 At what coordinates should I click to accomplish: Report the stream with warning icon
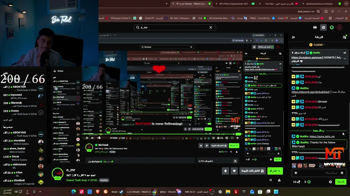[279, 180]
